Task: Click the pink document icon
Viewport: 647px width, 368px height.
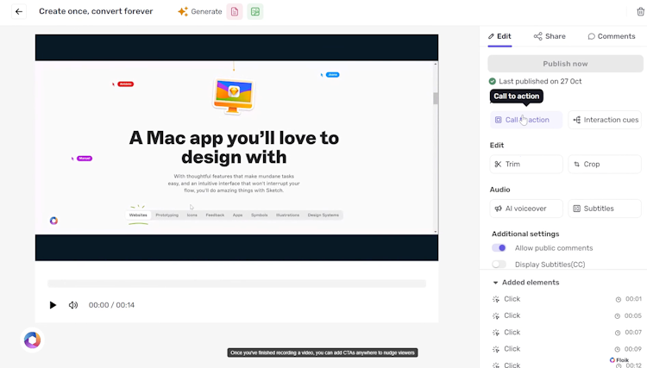Action: point(235,11)
